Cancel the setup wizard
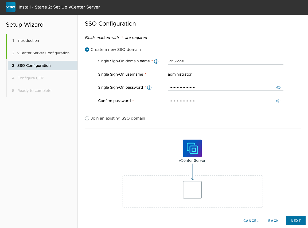The width and height of the screenshot is (308, 228). 251,221
